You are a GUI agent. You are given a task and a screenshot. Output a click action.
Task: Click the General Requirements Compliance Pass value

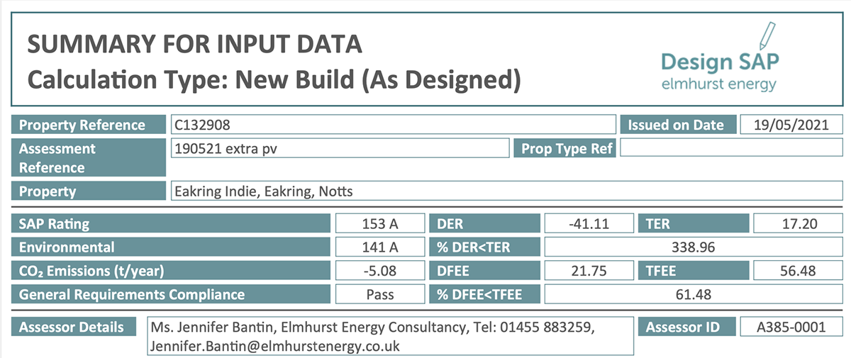(380, 294)
